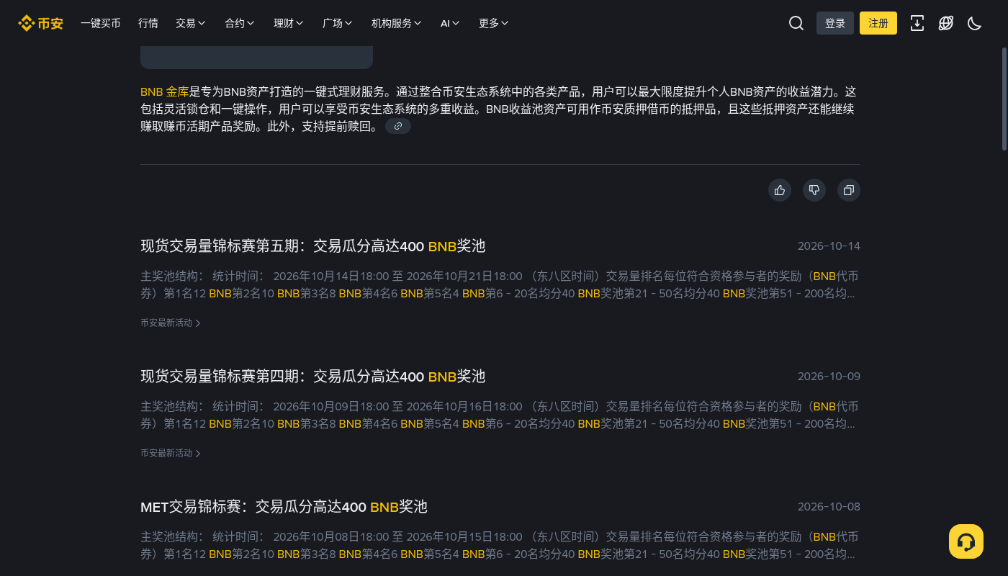
Task: Expand the 合约 dropdown menu
Action: pos(240,23)
